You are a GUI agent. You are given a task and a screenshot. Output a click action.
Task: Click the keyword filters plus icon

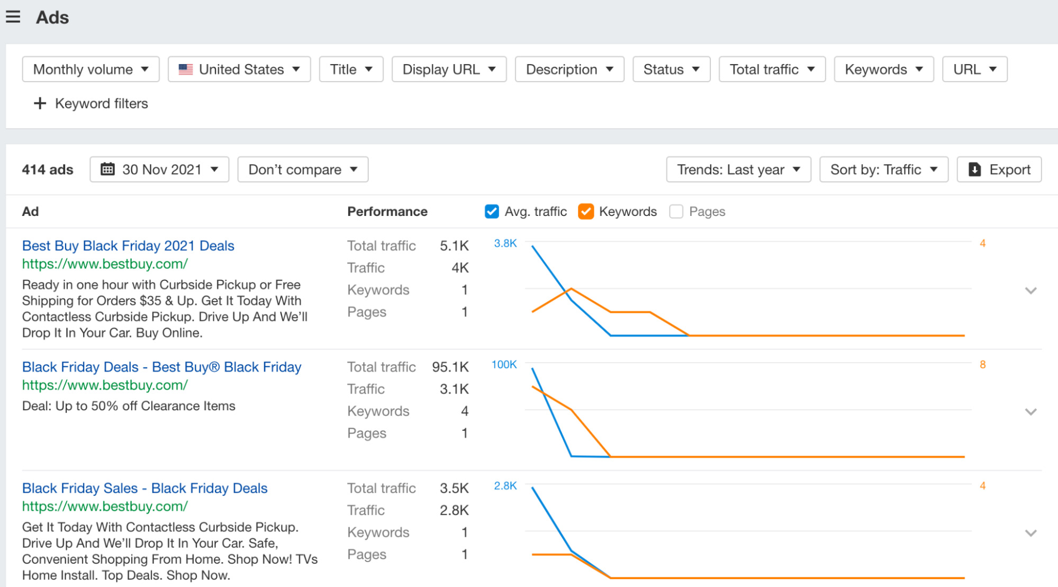40,103
